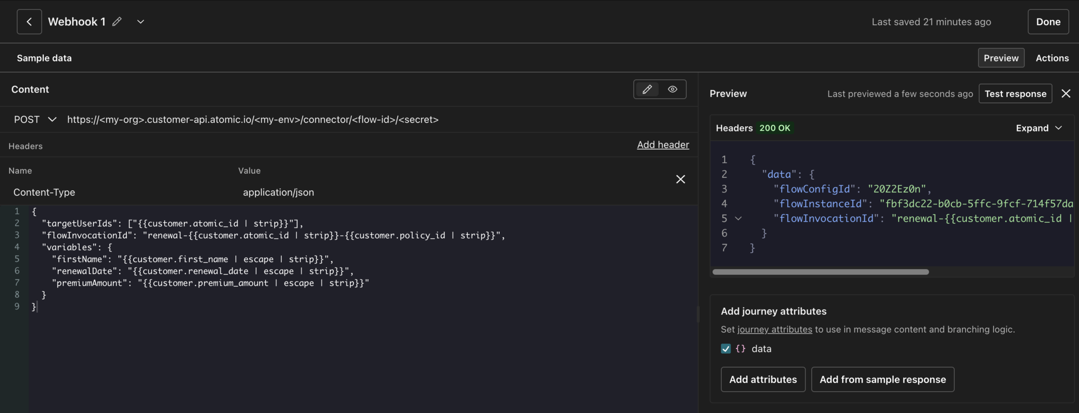Go back using the left arrow button
The image size is (1079, 413).
point(29,22)
